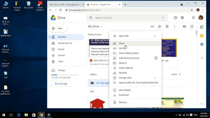Click the get link toolbar icon
The height and width of the screenshot is (118, 210).
[x=152, y=27]
